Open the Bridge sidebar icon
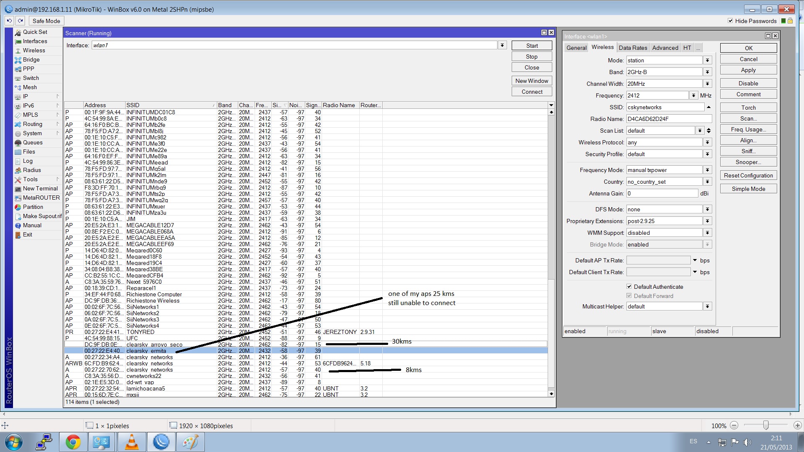 click(18, 60)
